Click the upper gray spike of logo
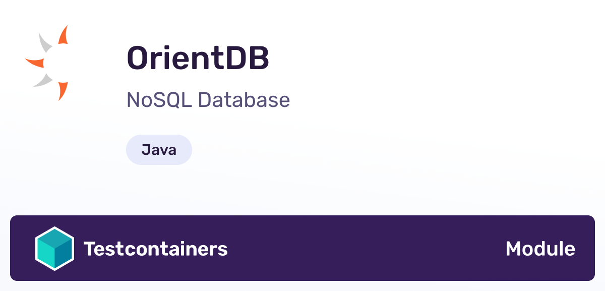 (45, 43)
